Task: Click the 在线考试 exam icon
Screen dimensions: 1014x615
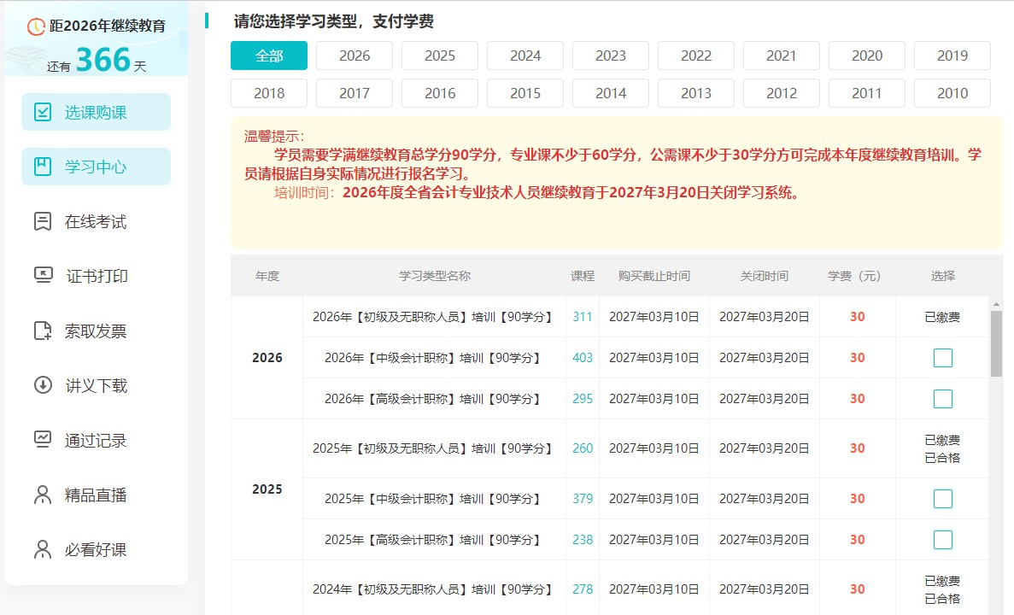Action: click(43, 221)
